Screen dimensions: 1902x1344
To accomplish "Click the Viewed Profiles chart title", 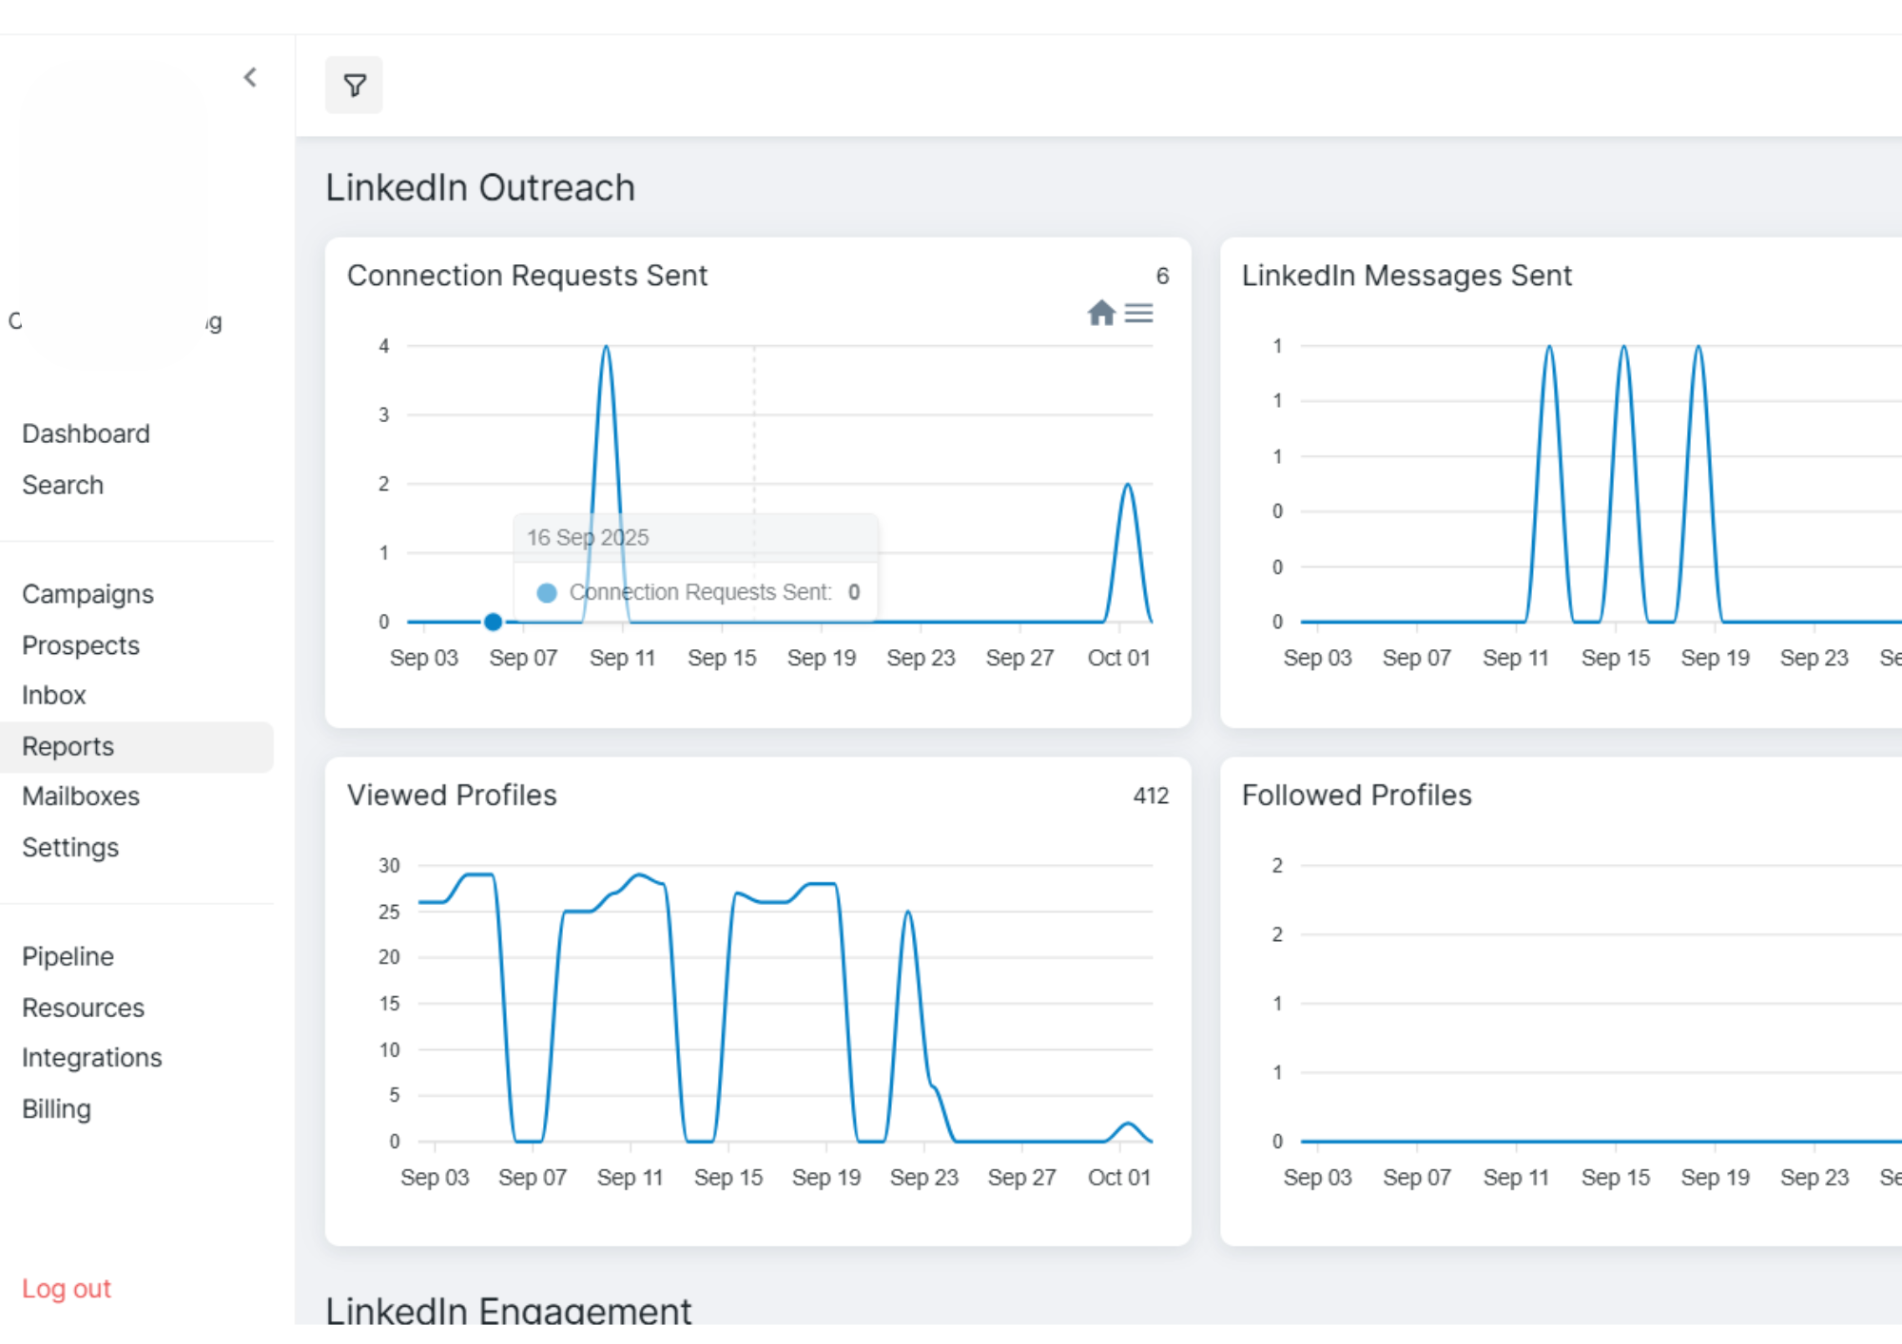I will [452, 795].
